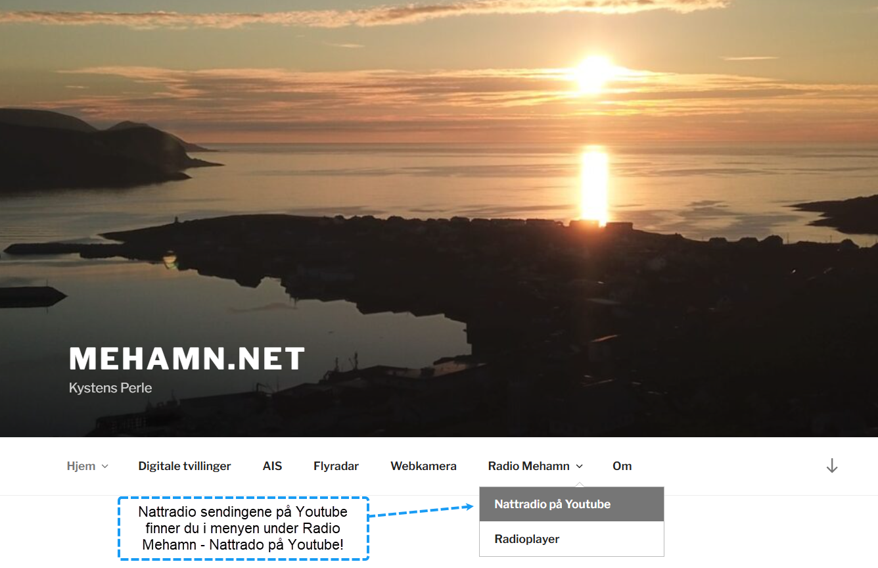Click the MEHAMN.NET site title
Viewport: 878px width, 568px height.
point(187,359)
